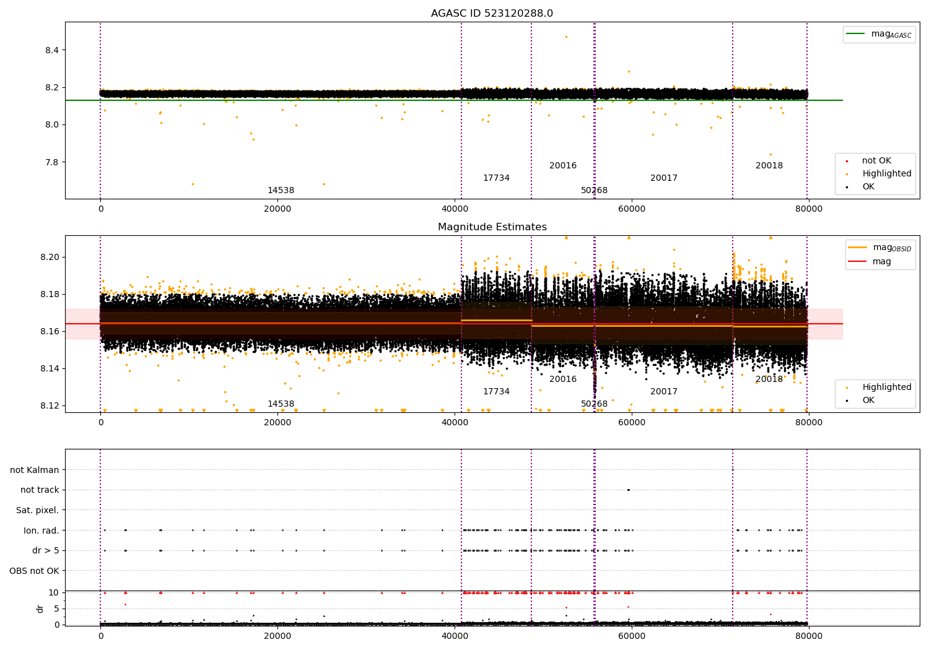Image resolution: width=929 pixels, height=650 pixels.
Task: Click OBSID label 17734 in Magnitude Estimates plot
Action: point(496,392)
